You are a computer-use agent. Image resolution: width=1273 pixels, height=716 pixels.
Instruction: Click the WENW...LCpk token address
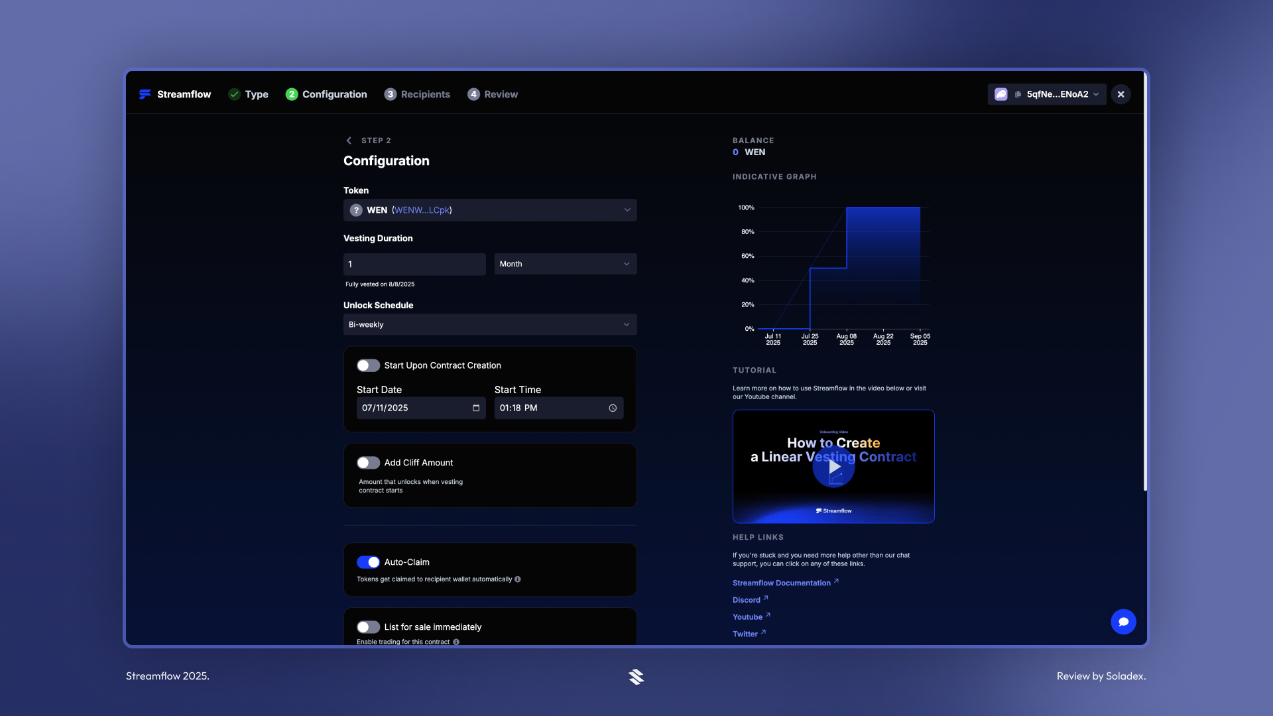coord(422,210)
